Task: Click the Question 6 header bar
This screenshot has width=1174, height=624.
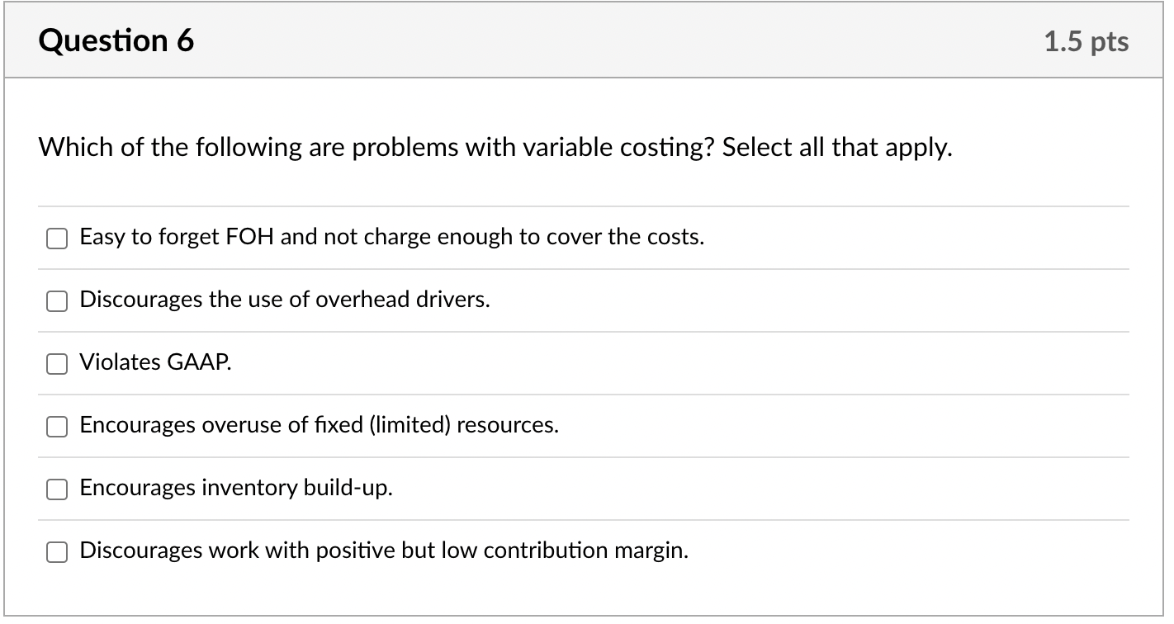Action: click(578, 39)
